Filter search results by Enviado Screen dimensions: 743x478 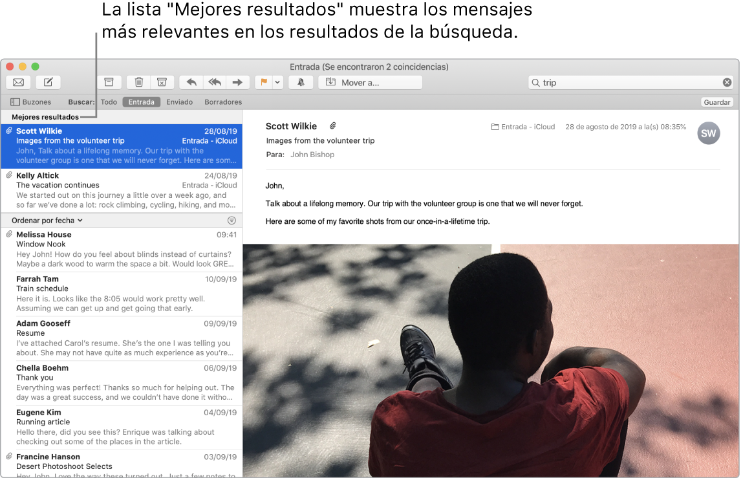(x=179, y=102)
